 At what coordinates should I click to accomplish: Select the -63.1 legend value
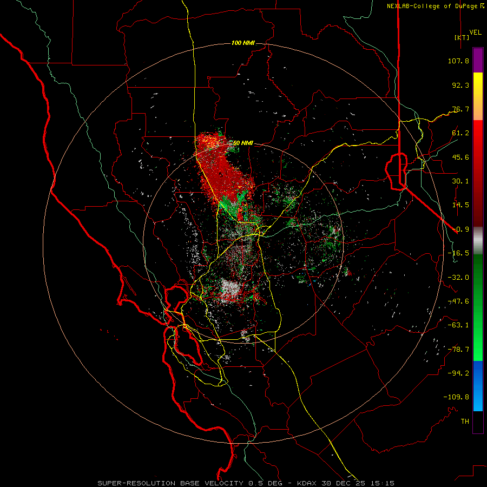[x=458, y=325]
